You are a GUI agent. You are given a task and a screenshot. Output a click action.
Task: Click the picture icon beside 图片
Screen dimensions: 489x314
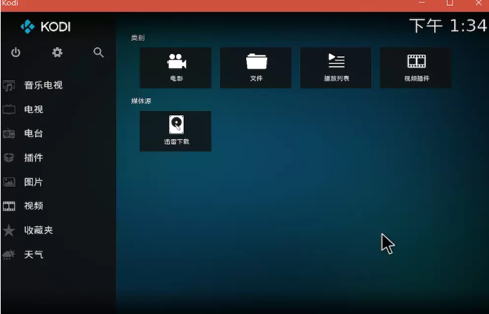[x=9, y=182]
